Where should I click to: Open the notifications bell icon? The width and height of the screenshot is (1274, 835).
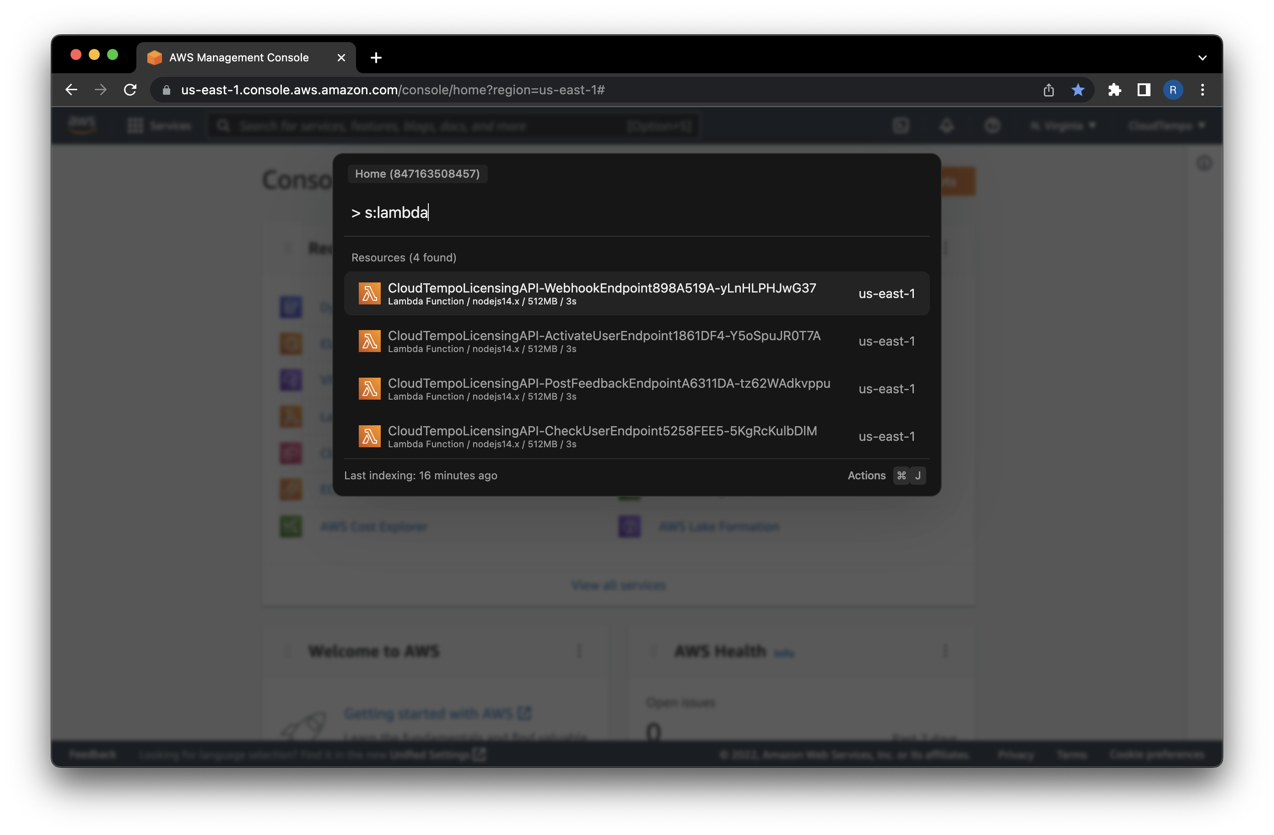pos(946,125)
